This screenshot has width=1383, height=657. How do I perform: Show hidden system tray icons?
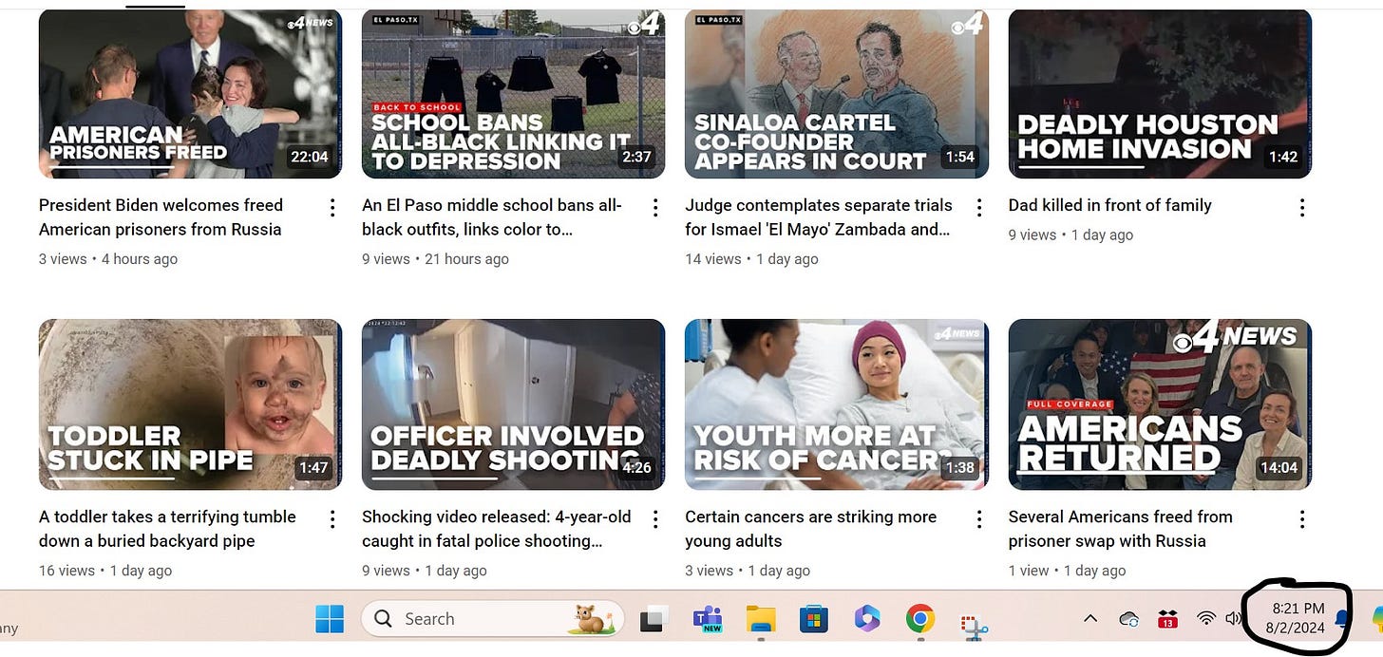coord(1090,619)
